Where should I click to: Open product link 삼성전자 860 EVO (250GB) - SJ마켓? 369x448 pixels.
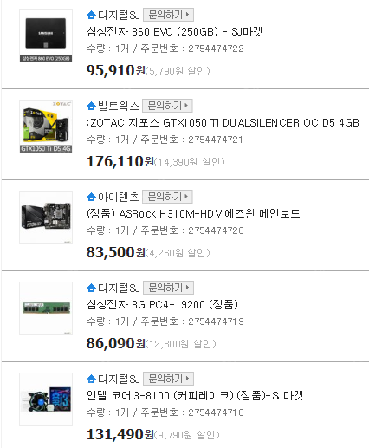pyautogui.click(x=174, y=31)
